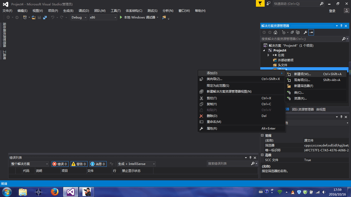Toggle the 警告 0 warnings filter

point(79,164)
